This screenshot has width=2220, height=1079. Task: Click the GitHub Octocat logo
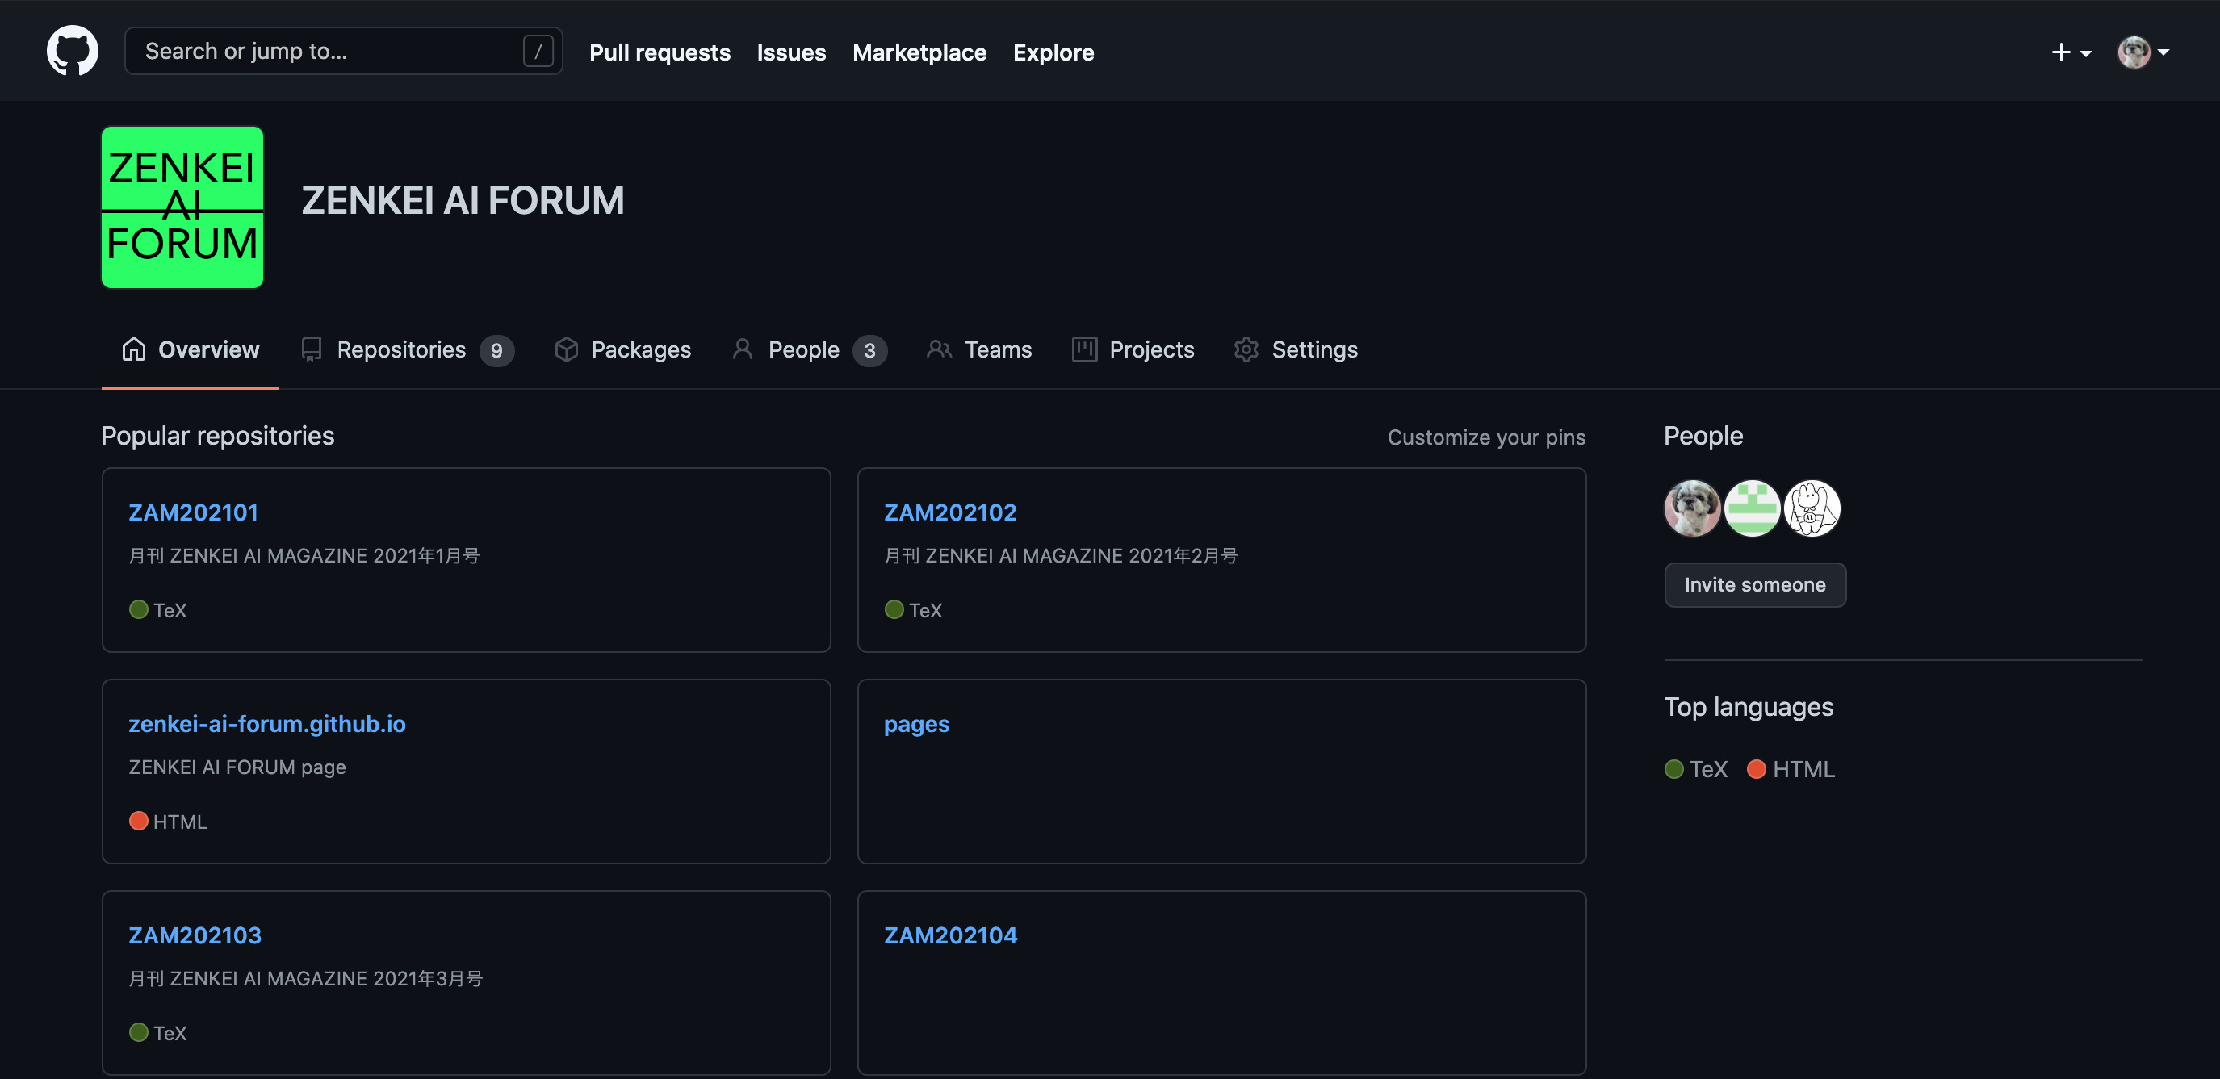(x=73, y=51)
